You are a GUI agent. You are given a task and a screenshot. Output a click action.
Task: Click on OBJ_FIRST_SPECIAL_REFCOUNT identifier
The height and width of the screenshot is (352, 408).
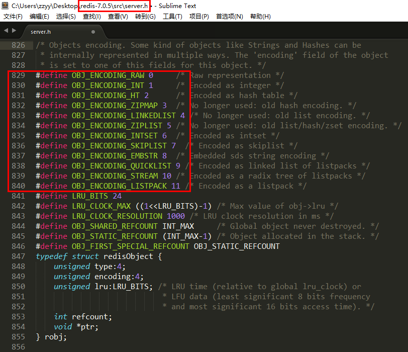click(131, 246)
